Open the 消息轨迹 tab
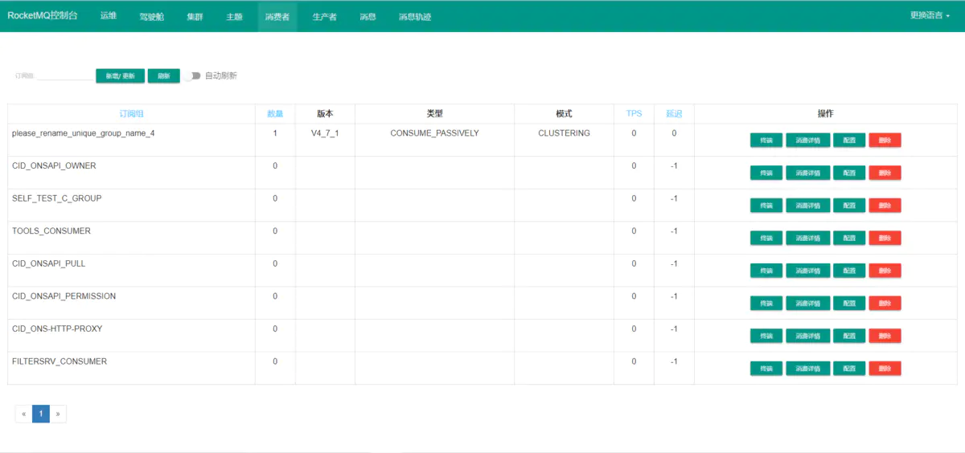965x453 pixels. point(415,16)
